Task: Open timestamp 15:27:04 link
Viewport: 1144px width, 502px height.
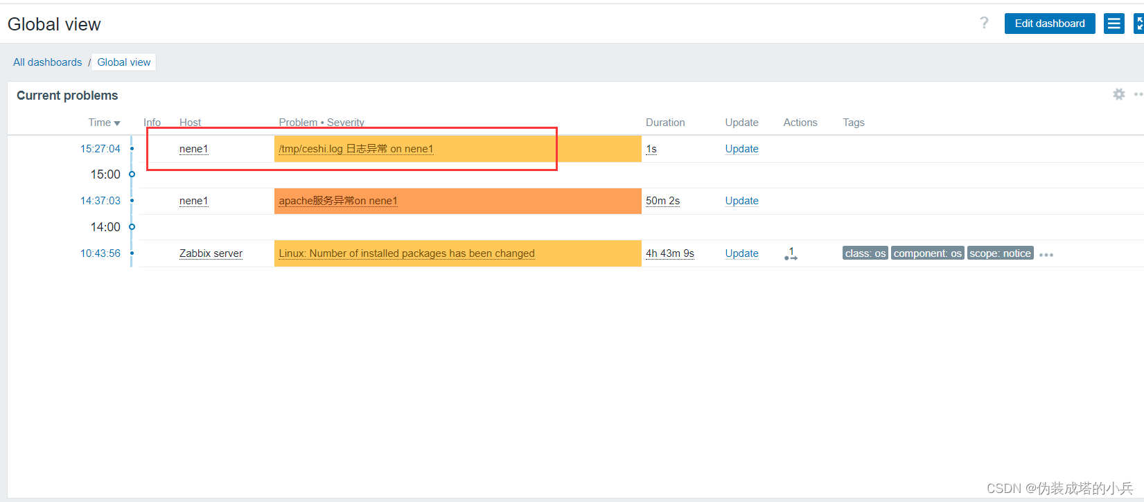Action: coord(100,149)
